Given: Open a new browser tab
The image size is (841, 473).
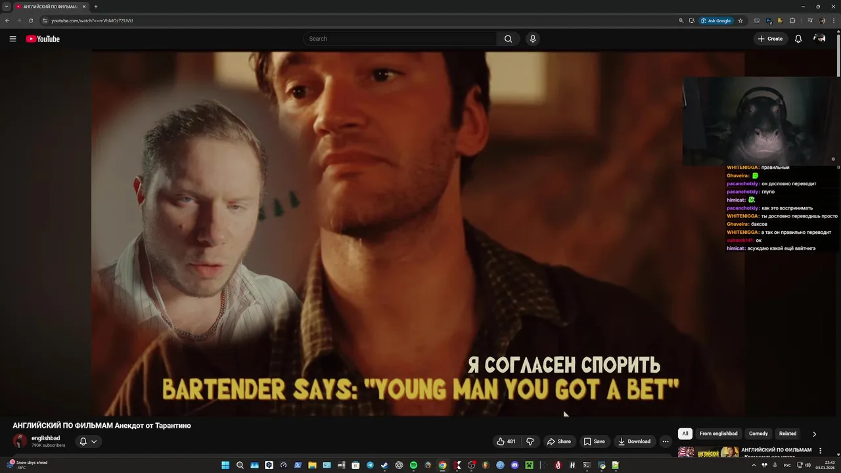Looking at the screenshot, I should point(96,7).
